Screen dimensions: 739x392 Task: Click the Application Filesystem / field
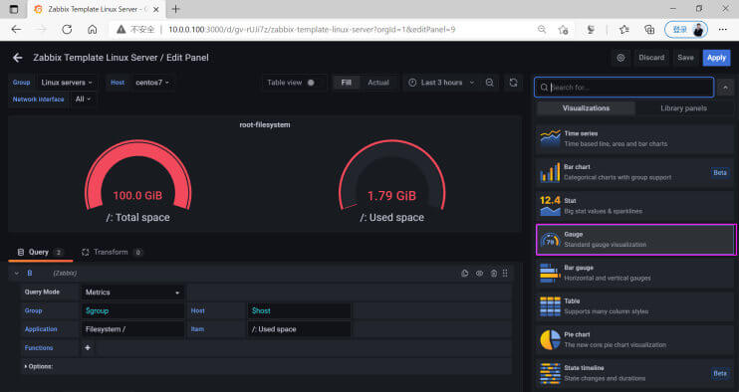click(132, 329)
